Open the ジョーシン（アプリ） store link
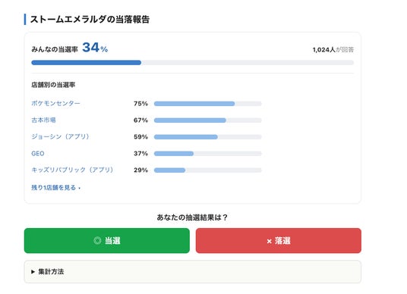Image resolution: width=407 pixels, height=294 pixels. [60, 136]
